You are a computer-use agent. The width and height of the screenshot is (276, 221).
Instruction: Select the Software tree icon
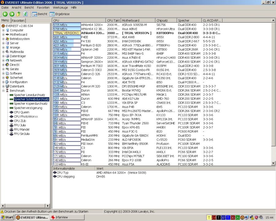(7, 73)
